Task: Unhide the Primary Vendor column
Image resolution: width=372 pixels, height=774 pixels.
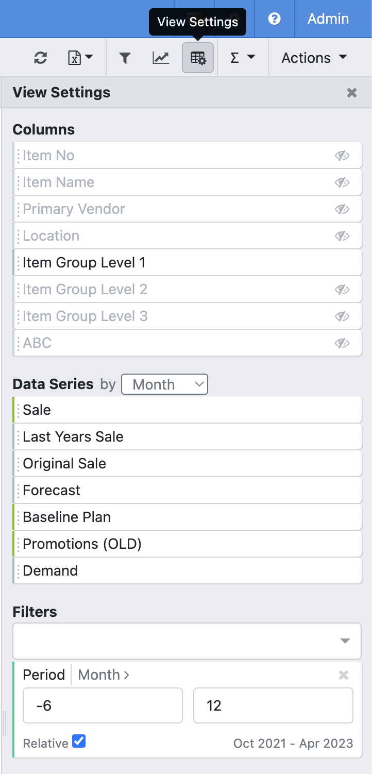Action: point(342,209)
